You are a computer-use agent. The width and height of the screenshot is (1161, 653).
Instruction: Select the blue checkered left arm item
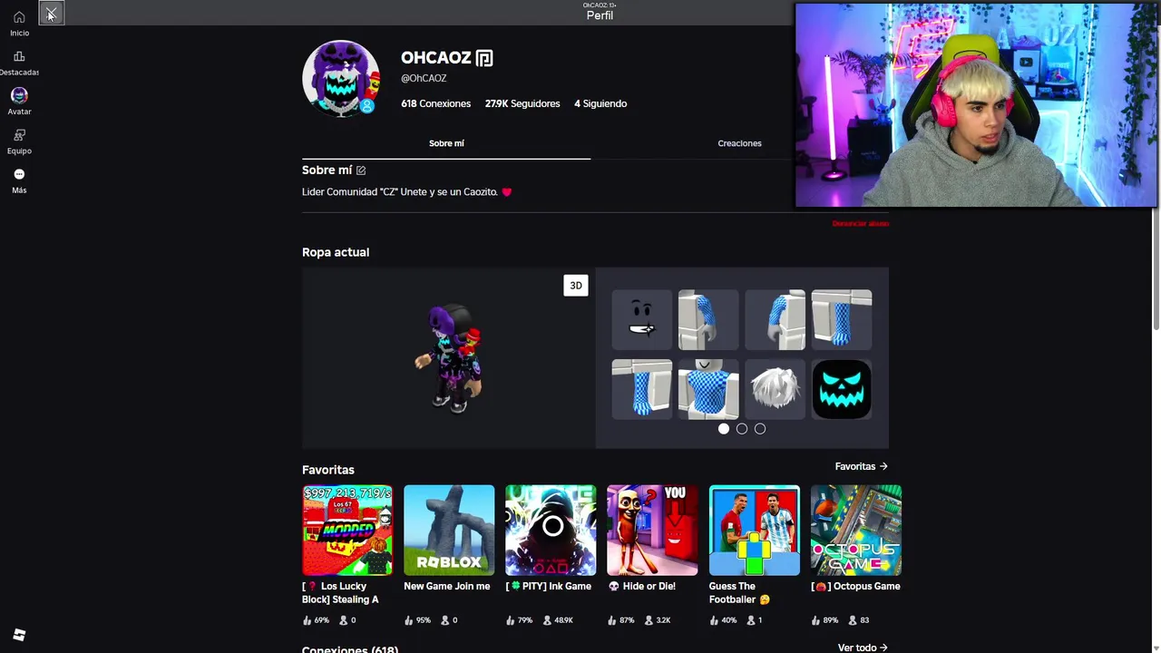708,319
